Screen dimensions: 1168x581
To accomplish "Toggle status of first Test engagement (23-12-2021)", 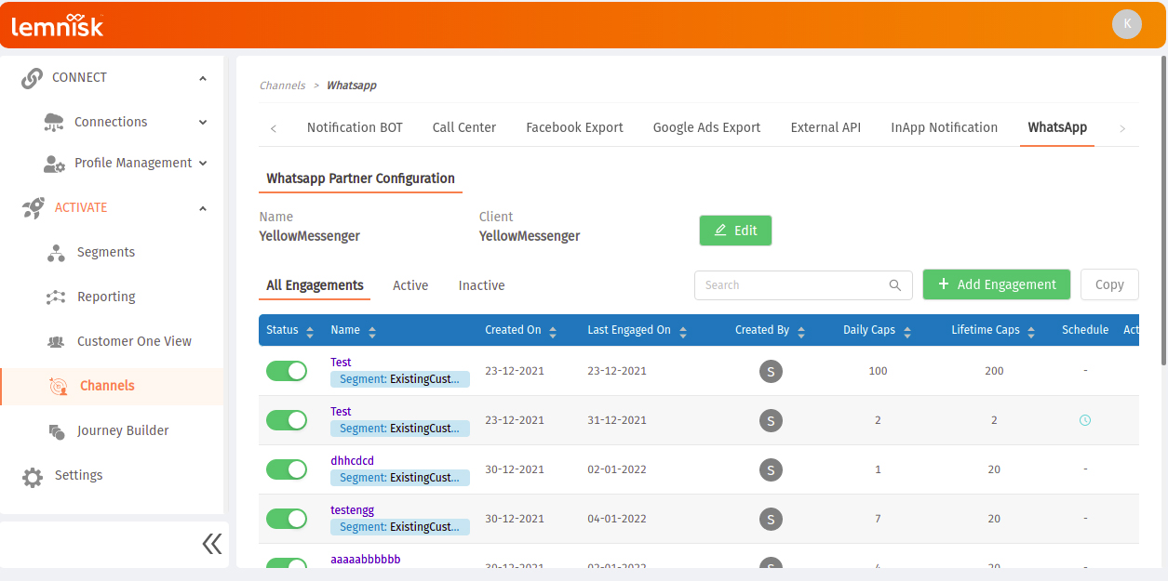I will pyautogui.click(x=287, y=371).
